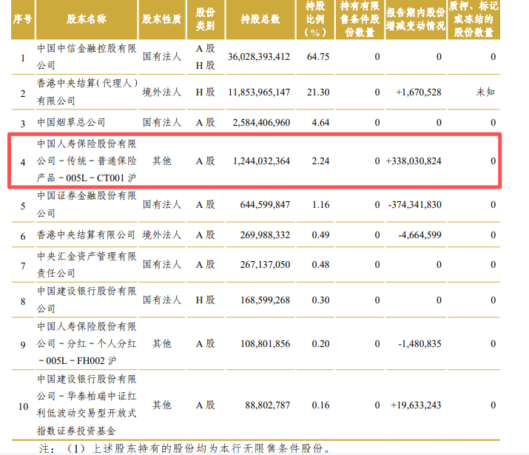Select the change value -374,341,830
Image resolution: width=529 pixels, height=455 pixels.
coord(414,205)
